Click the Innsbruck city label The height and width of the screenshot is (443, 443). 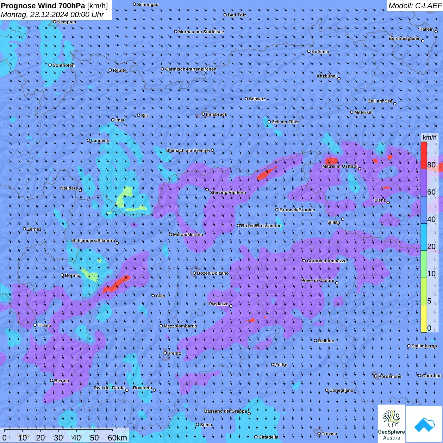tap(216, 114)
